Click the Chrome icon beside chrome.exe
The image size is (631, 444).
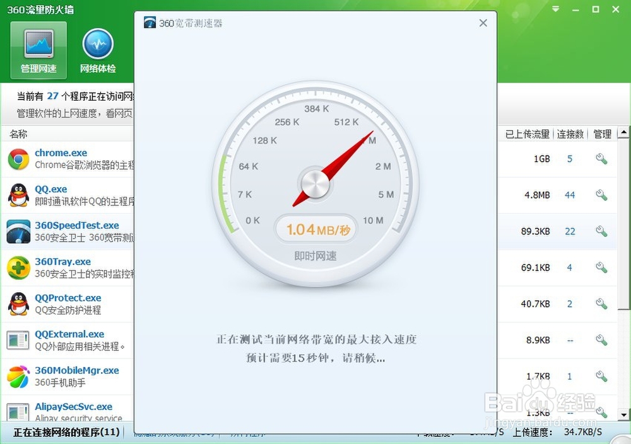tap(17, 159)
